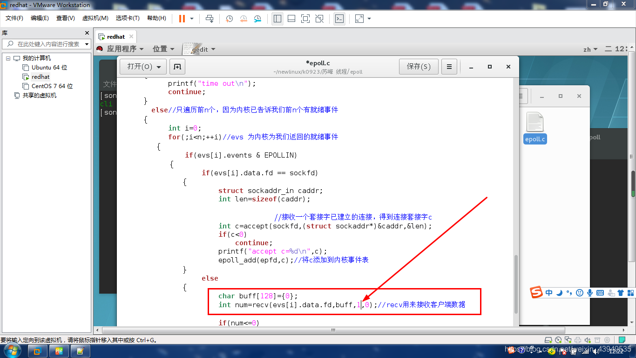The height and width of the screenshot is (358, 636).
Task: Toggle the Sogou half/full-width moon icon
Action: [x=559, y=293]
